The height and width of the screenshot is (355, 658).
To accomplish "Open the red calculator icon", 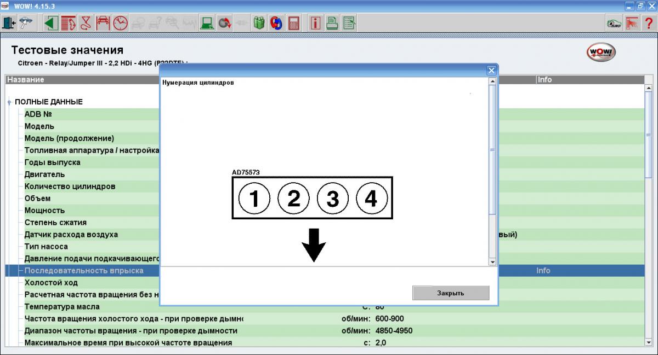I will 293,23.
